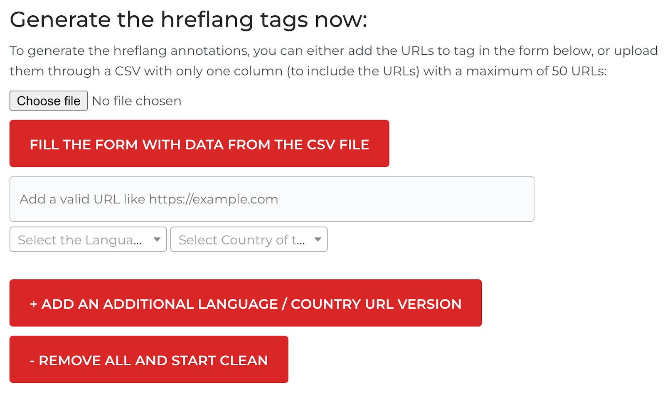Click the No file chosen label
Viewport: 665px width, 394px height.
tap(137, 100)
